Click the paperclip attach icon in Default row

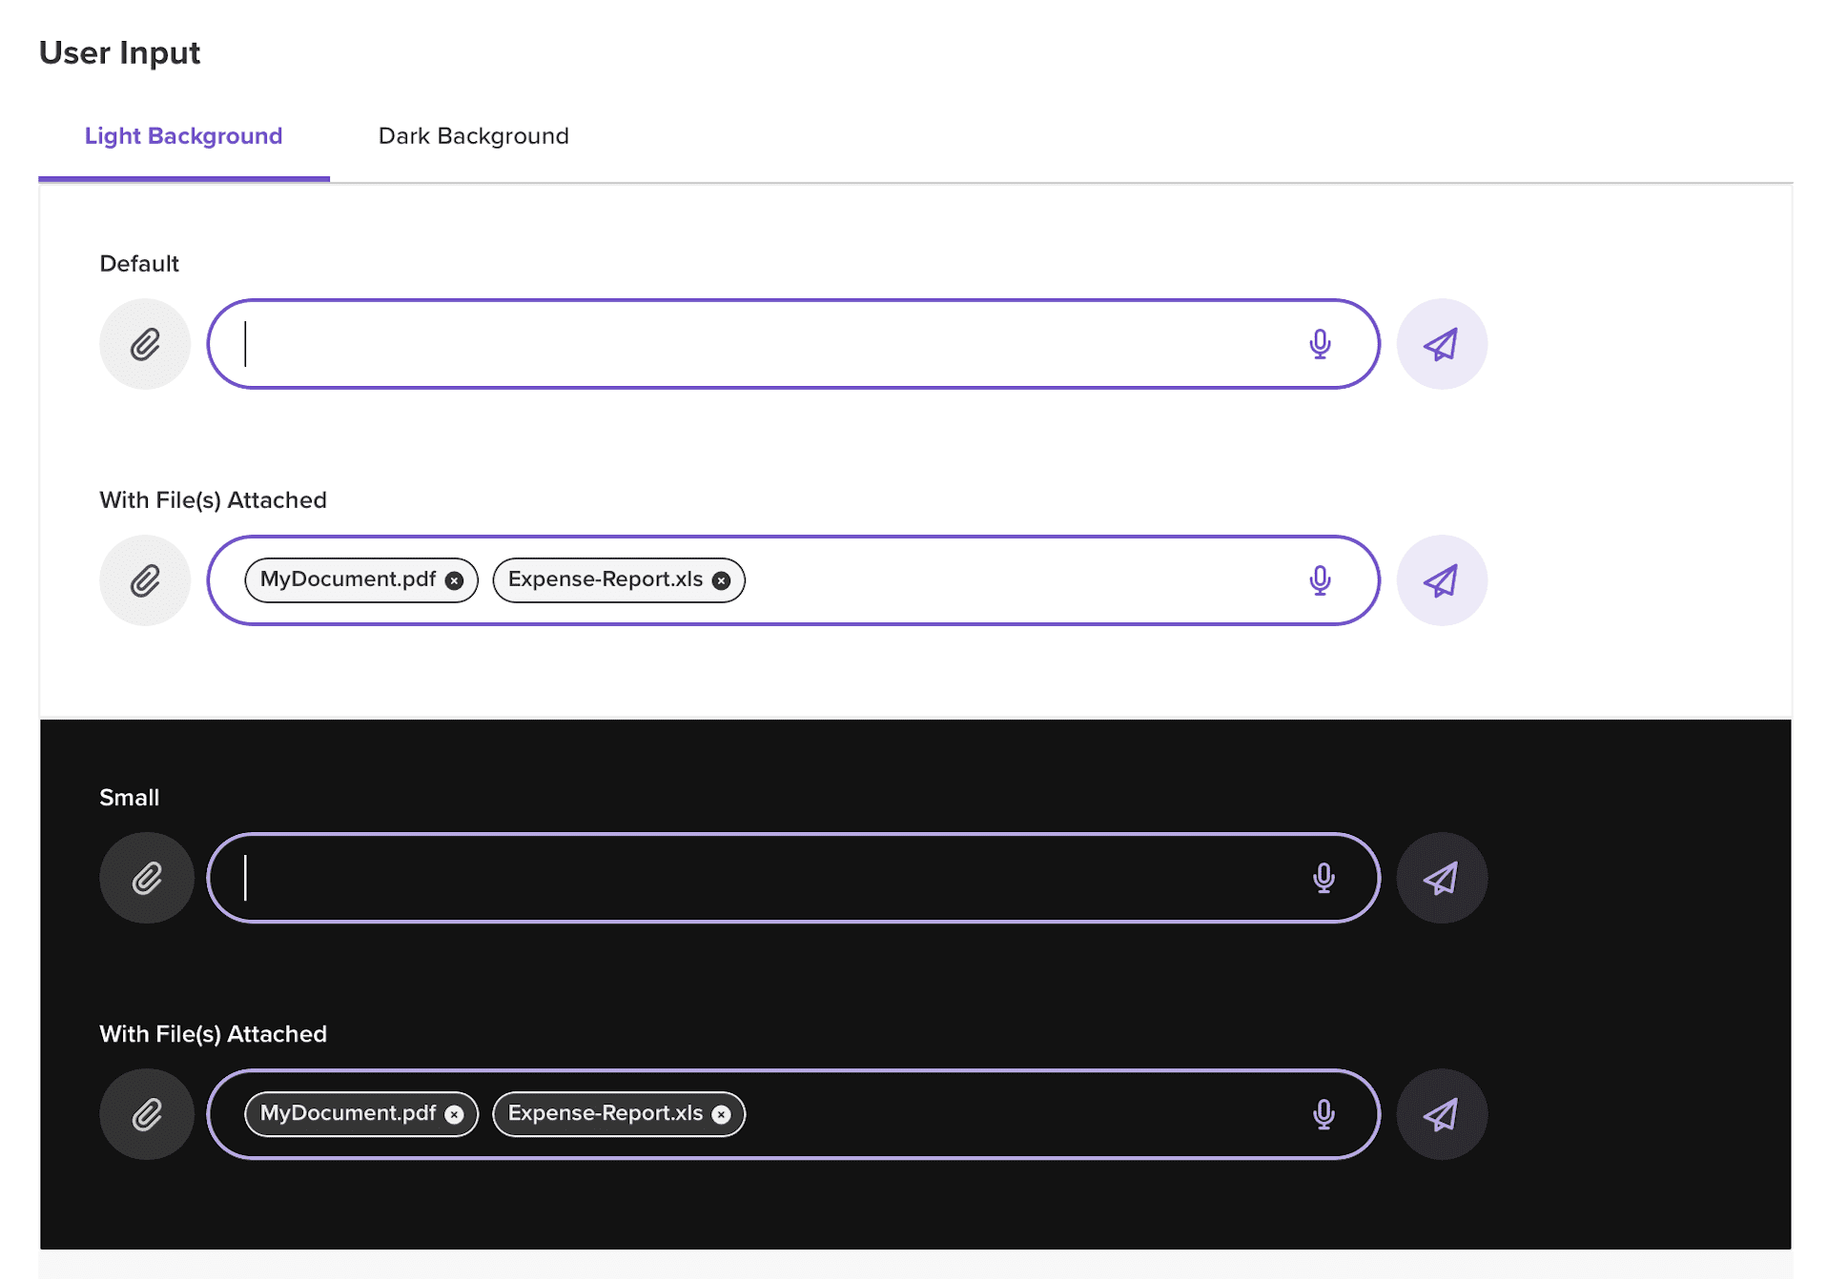pyautogui.click(x=145, y=344)
